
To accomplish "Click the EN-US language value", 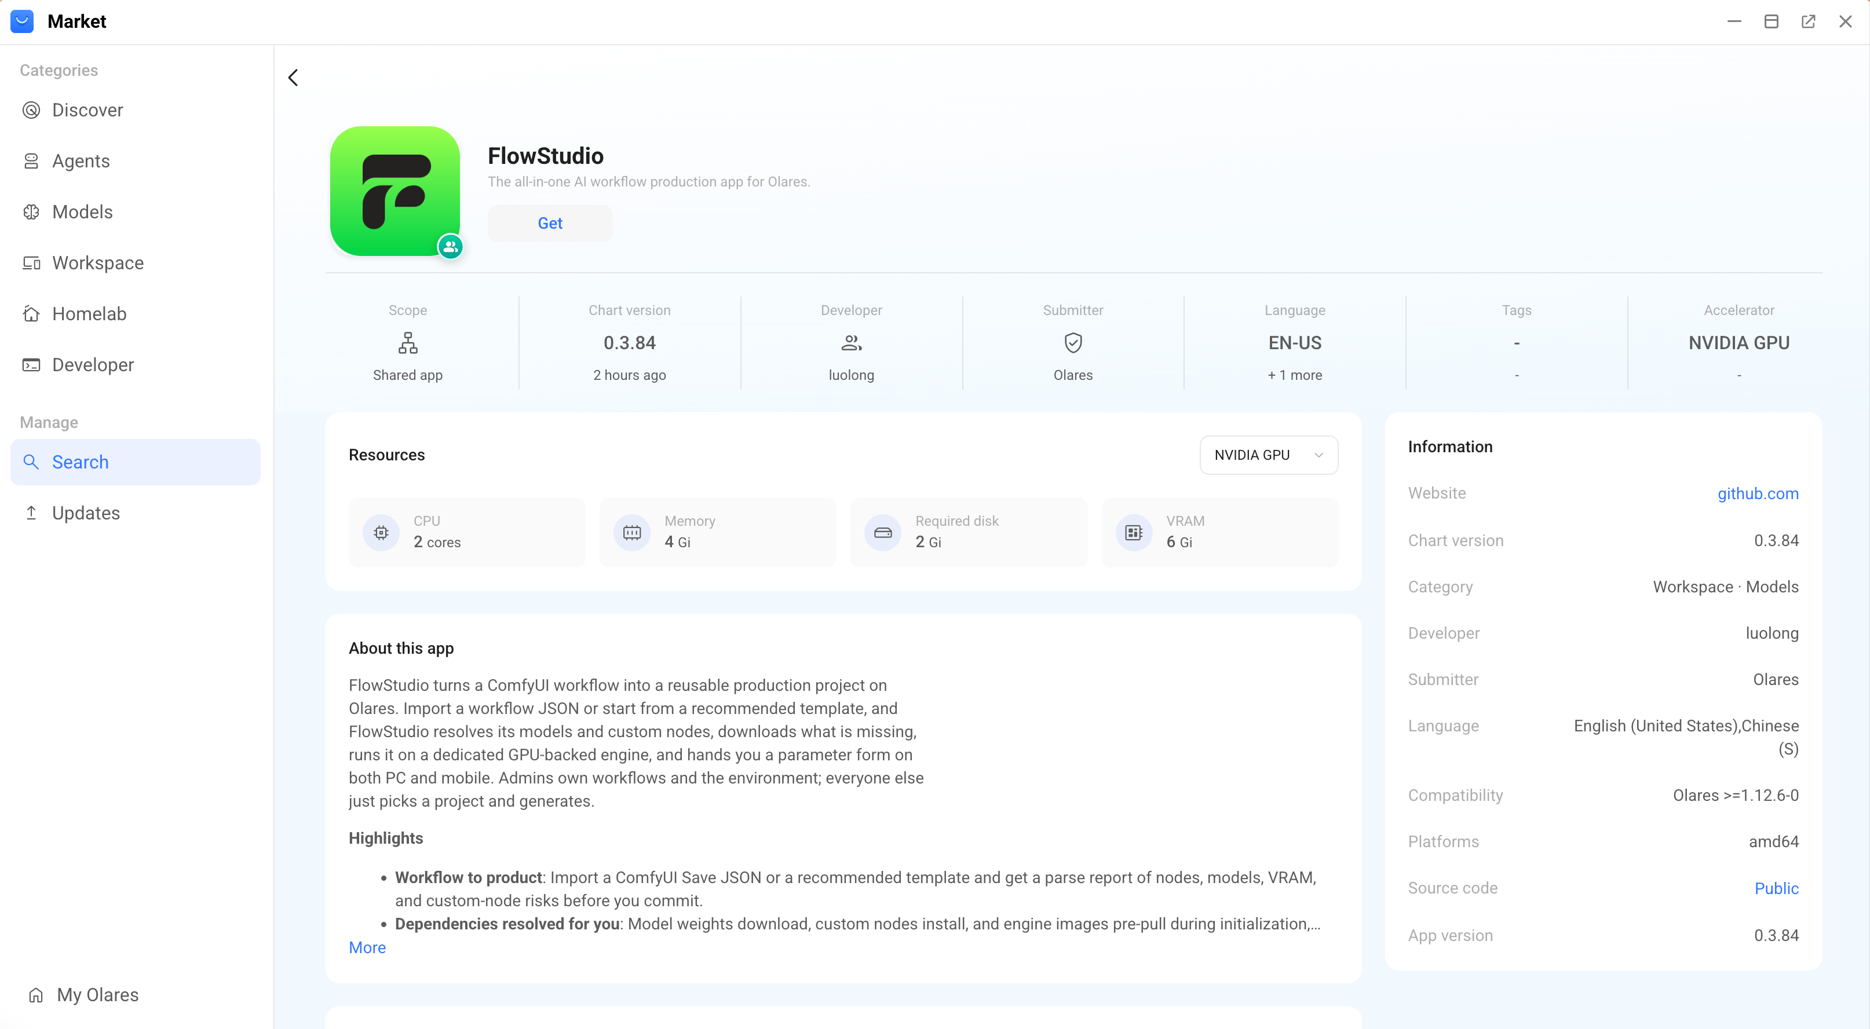I will click(x=1295, y=342).
